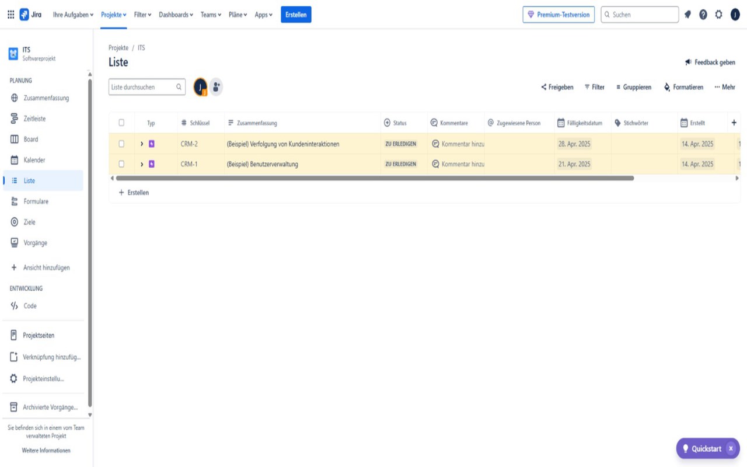The image size is (747, 467).
Task: Expand the CRM-2 row chevron
Action: tap(142, 144)
